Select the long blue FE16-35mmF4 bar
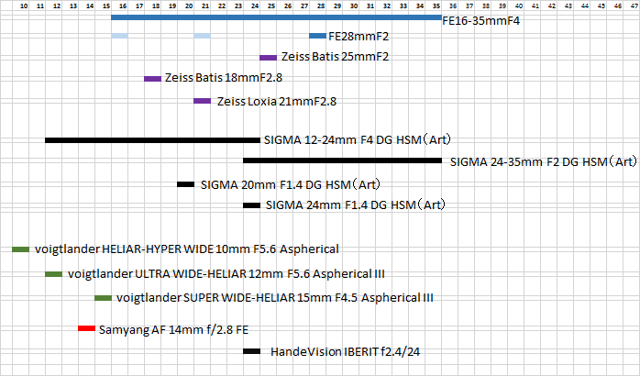 click(276, 17)
